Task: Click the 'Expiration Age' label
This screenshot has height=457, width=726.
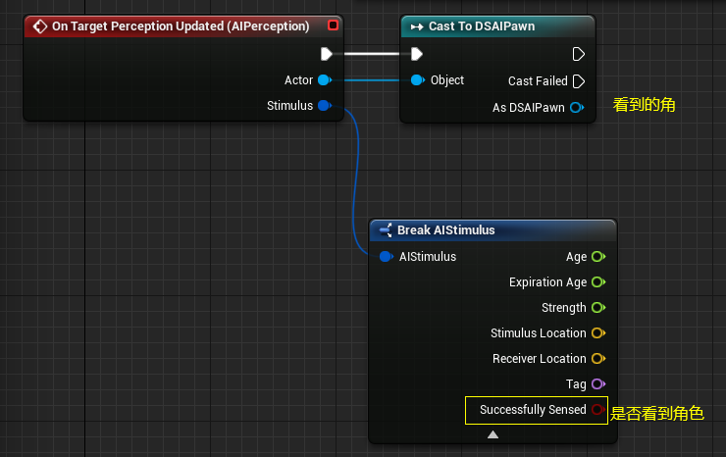Action: 547,282
